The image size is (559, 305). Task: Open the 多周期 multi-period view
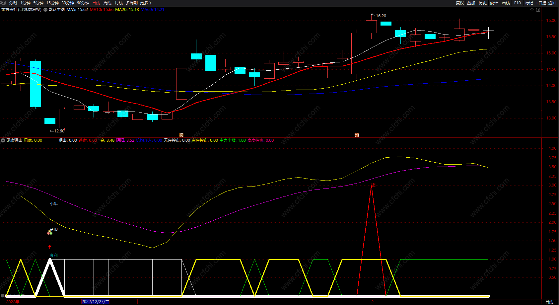pos(132,3)
